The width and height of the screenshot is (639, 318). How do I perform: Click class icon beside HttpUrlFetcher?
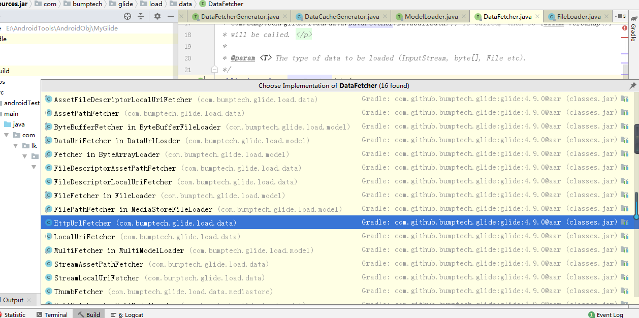point(48,223)
